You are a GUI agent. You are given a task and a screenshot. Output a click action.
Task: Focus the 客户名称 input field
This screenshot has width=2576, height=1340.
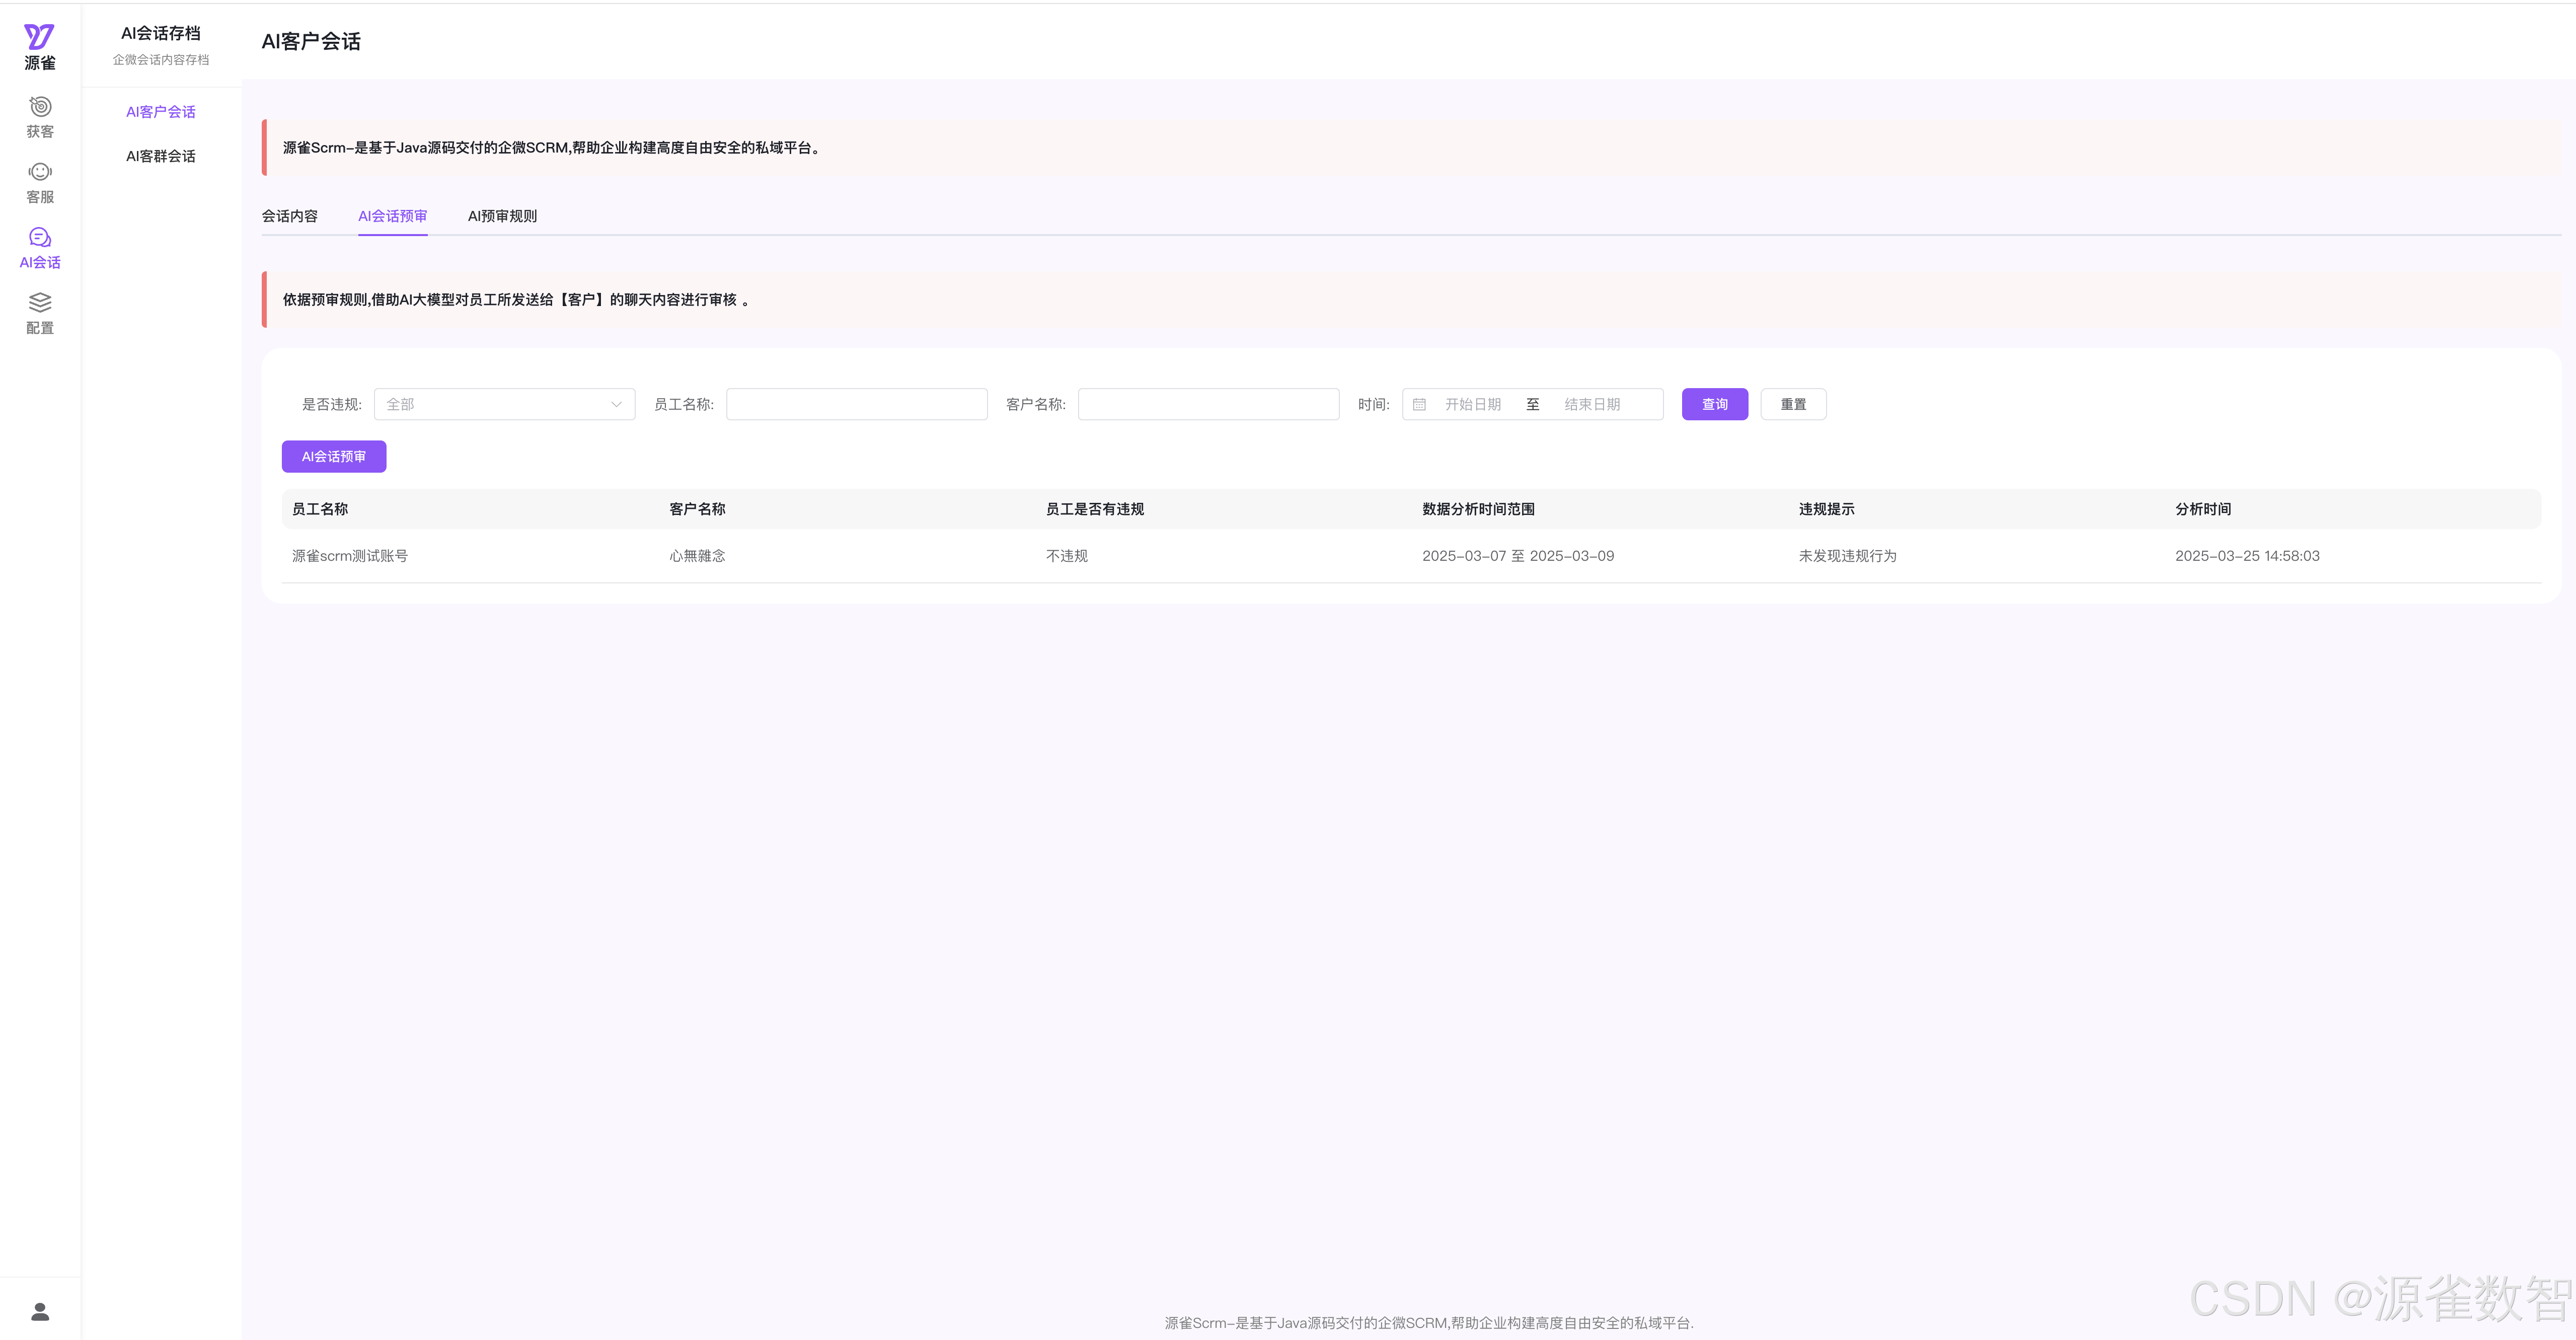[1208, 404]
